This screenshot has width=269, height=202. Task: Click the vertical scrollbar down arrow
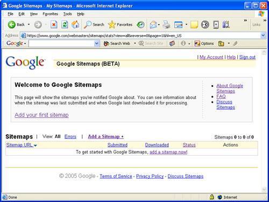tap(264, 189)
